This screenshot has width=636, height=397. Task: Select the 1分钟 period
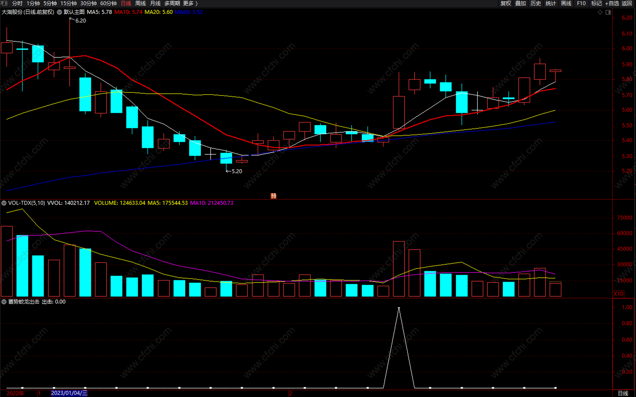click(33, 3)
